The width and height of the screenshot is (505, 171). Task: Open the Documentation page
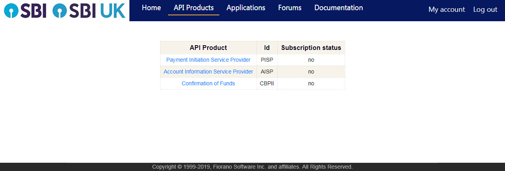coord(339,8)
